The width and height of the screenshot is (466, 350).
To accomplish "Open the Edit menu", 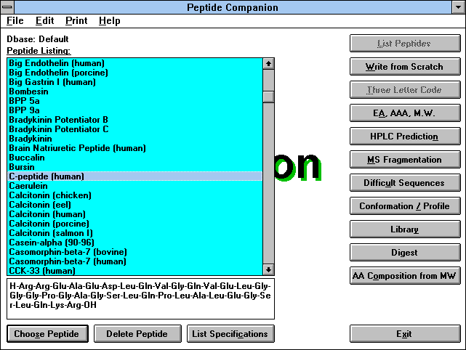I will point(44,21).
